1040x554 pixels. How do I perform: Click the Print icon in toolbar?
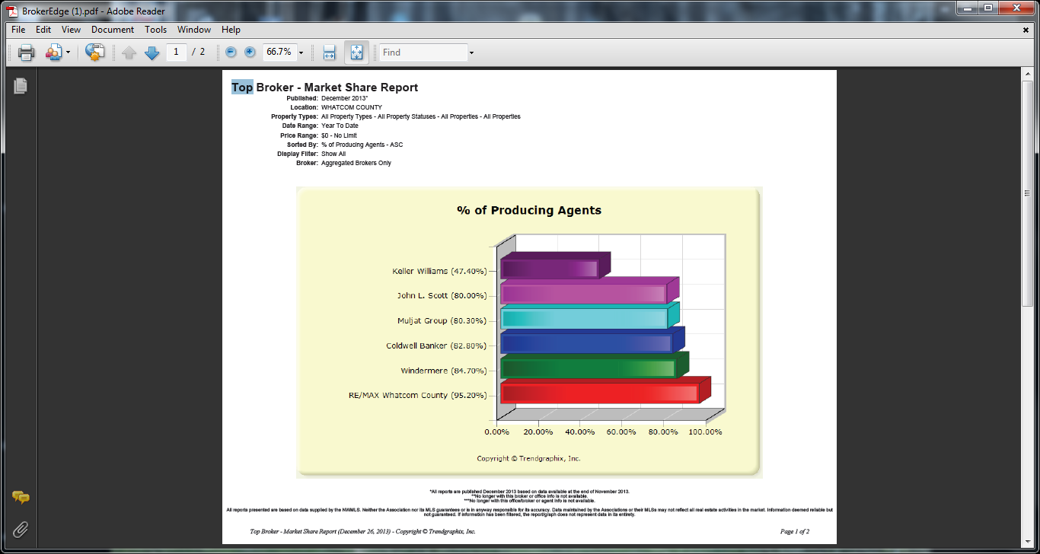[x=27, y=53]
